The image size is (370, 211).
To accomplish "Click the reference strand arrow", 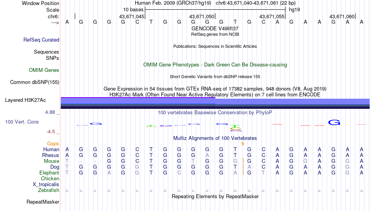I will (x=55, y=23).
